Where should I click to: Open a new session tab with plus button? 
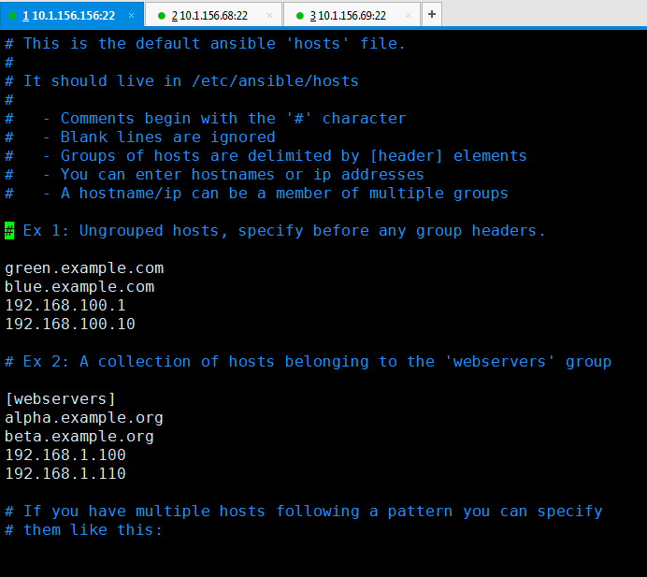[432, 14]
